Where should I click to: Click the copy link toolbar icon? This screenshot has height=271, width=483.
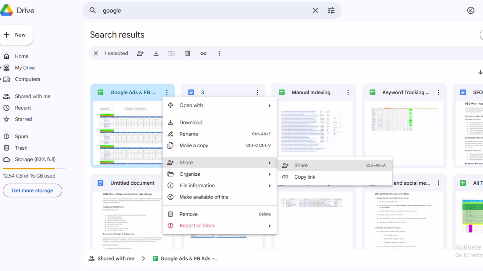coord(203,53)
